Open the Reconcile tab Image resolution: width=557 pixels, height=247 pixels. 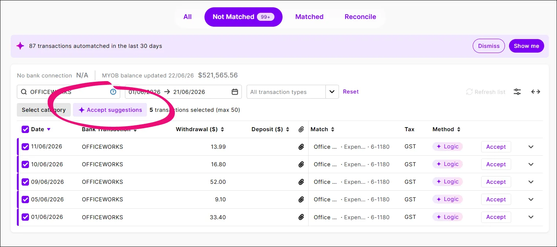point(360,17)
